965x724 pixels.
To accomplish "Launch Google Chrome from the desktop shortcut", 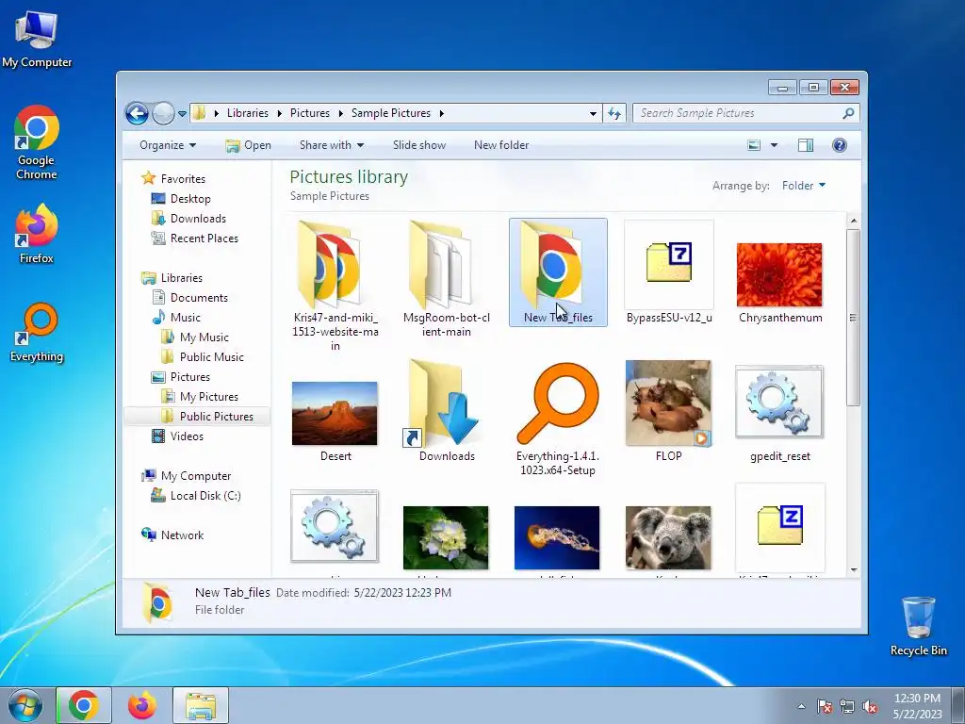I will pyautogui.click(x=37, y=142).
